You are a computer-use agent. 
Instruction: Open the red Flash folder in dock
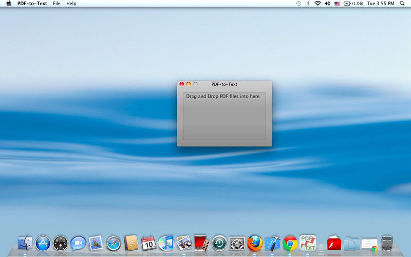pos(334,243)
